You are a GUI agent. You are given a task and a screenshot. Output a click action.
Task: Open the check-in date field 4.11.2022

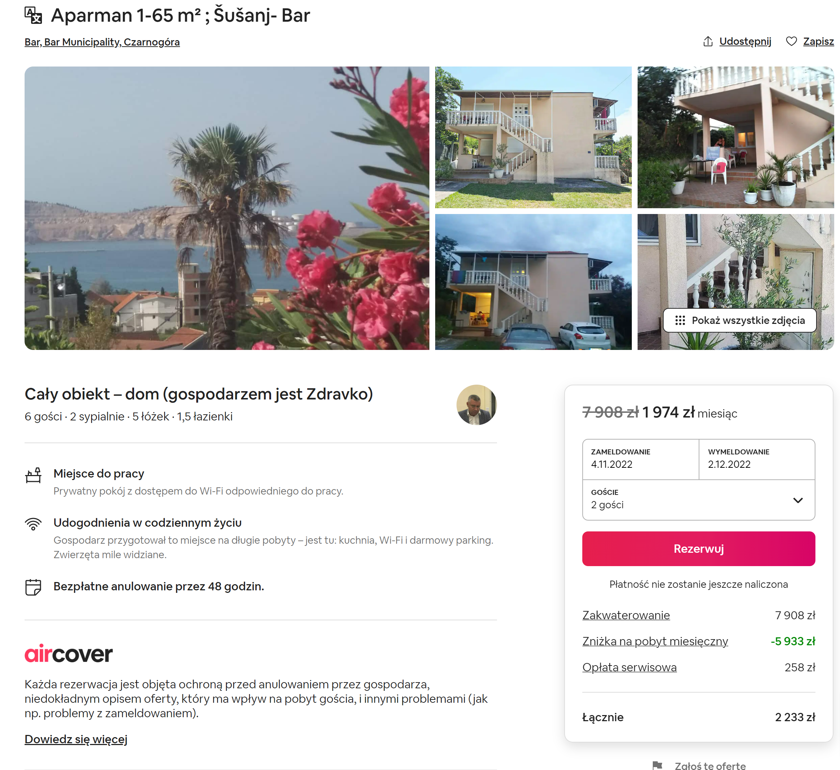[640, 459]
